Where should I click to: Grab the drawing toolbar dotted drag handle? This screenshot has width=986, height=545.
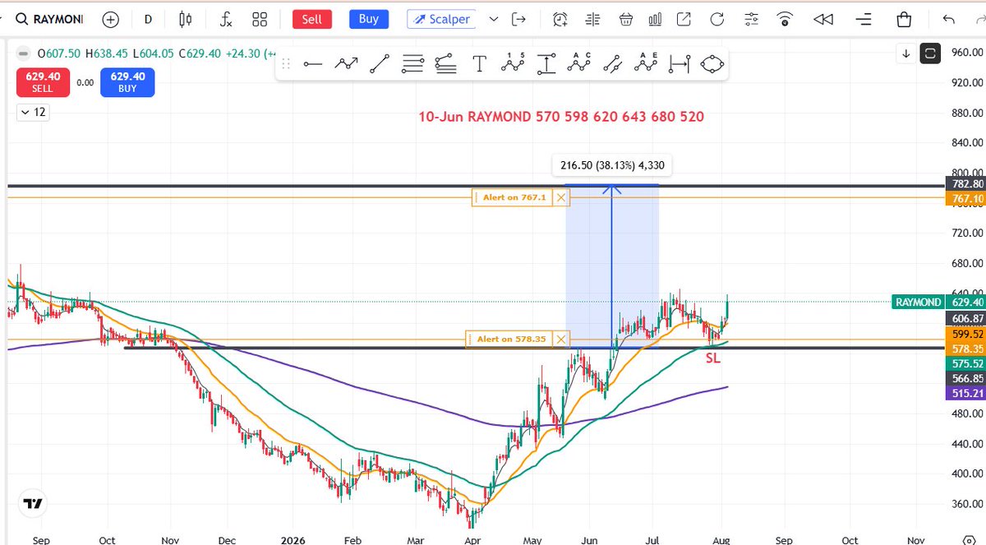(x=286, y=63)
